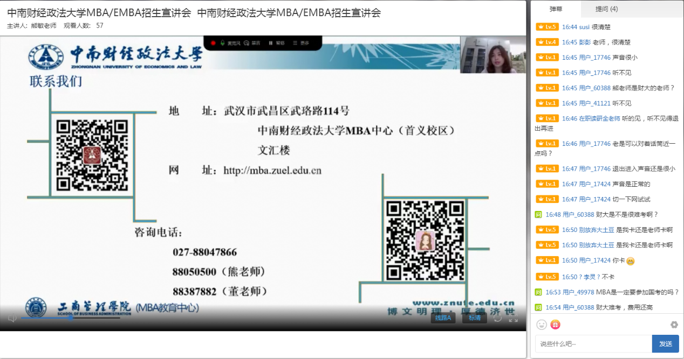Click the green 问 icon beside 财大难考，费用还高
684x359 pixels.
538,307
